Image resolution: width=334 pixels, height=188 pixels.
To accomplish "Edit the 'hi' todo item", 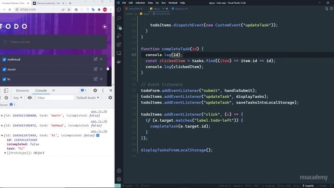I will (96, 79).
